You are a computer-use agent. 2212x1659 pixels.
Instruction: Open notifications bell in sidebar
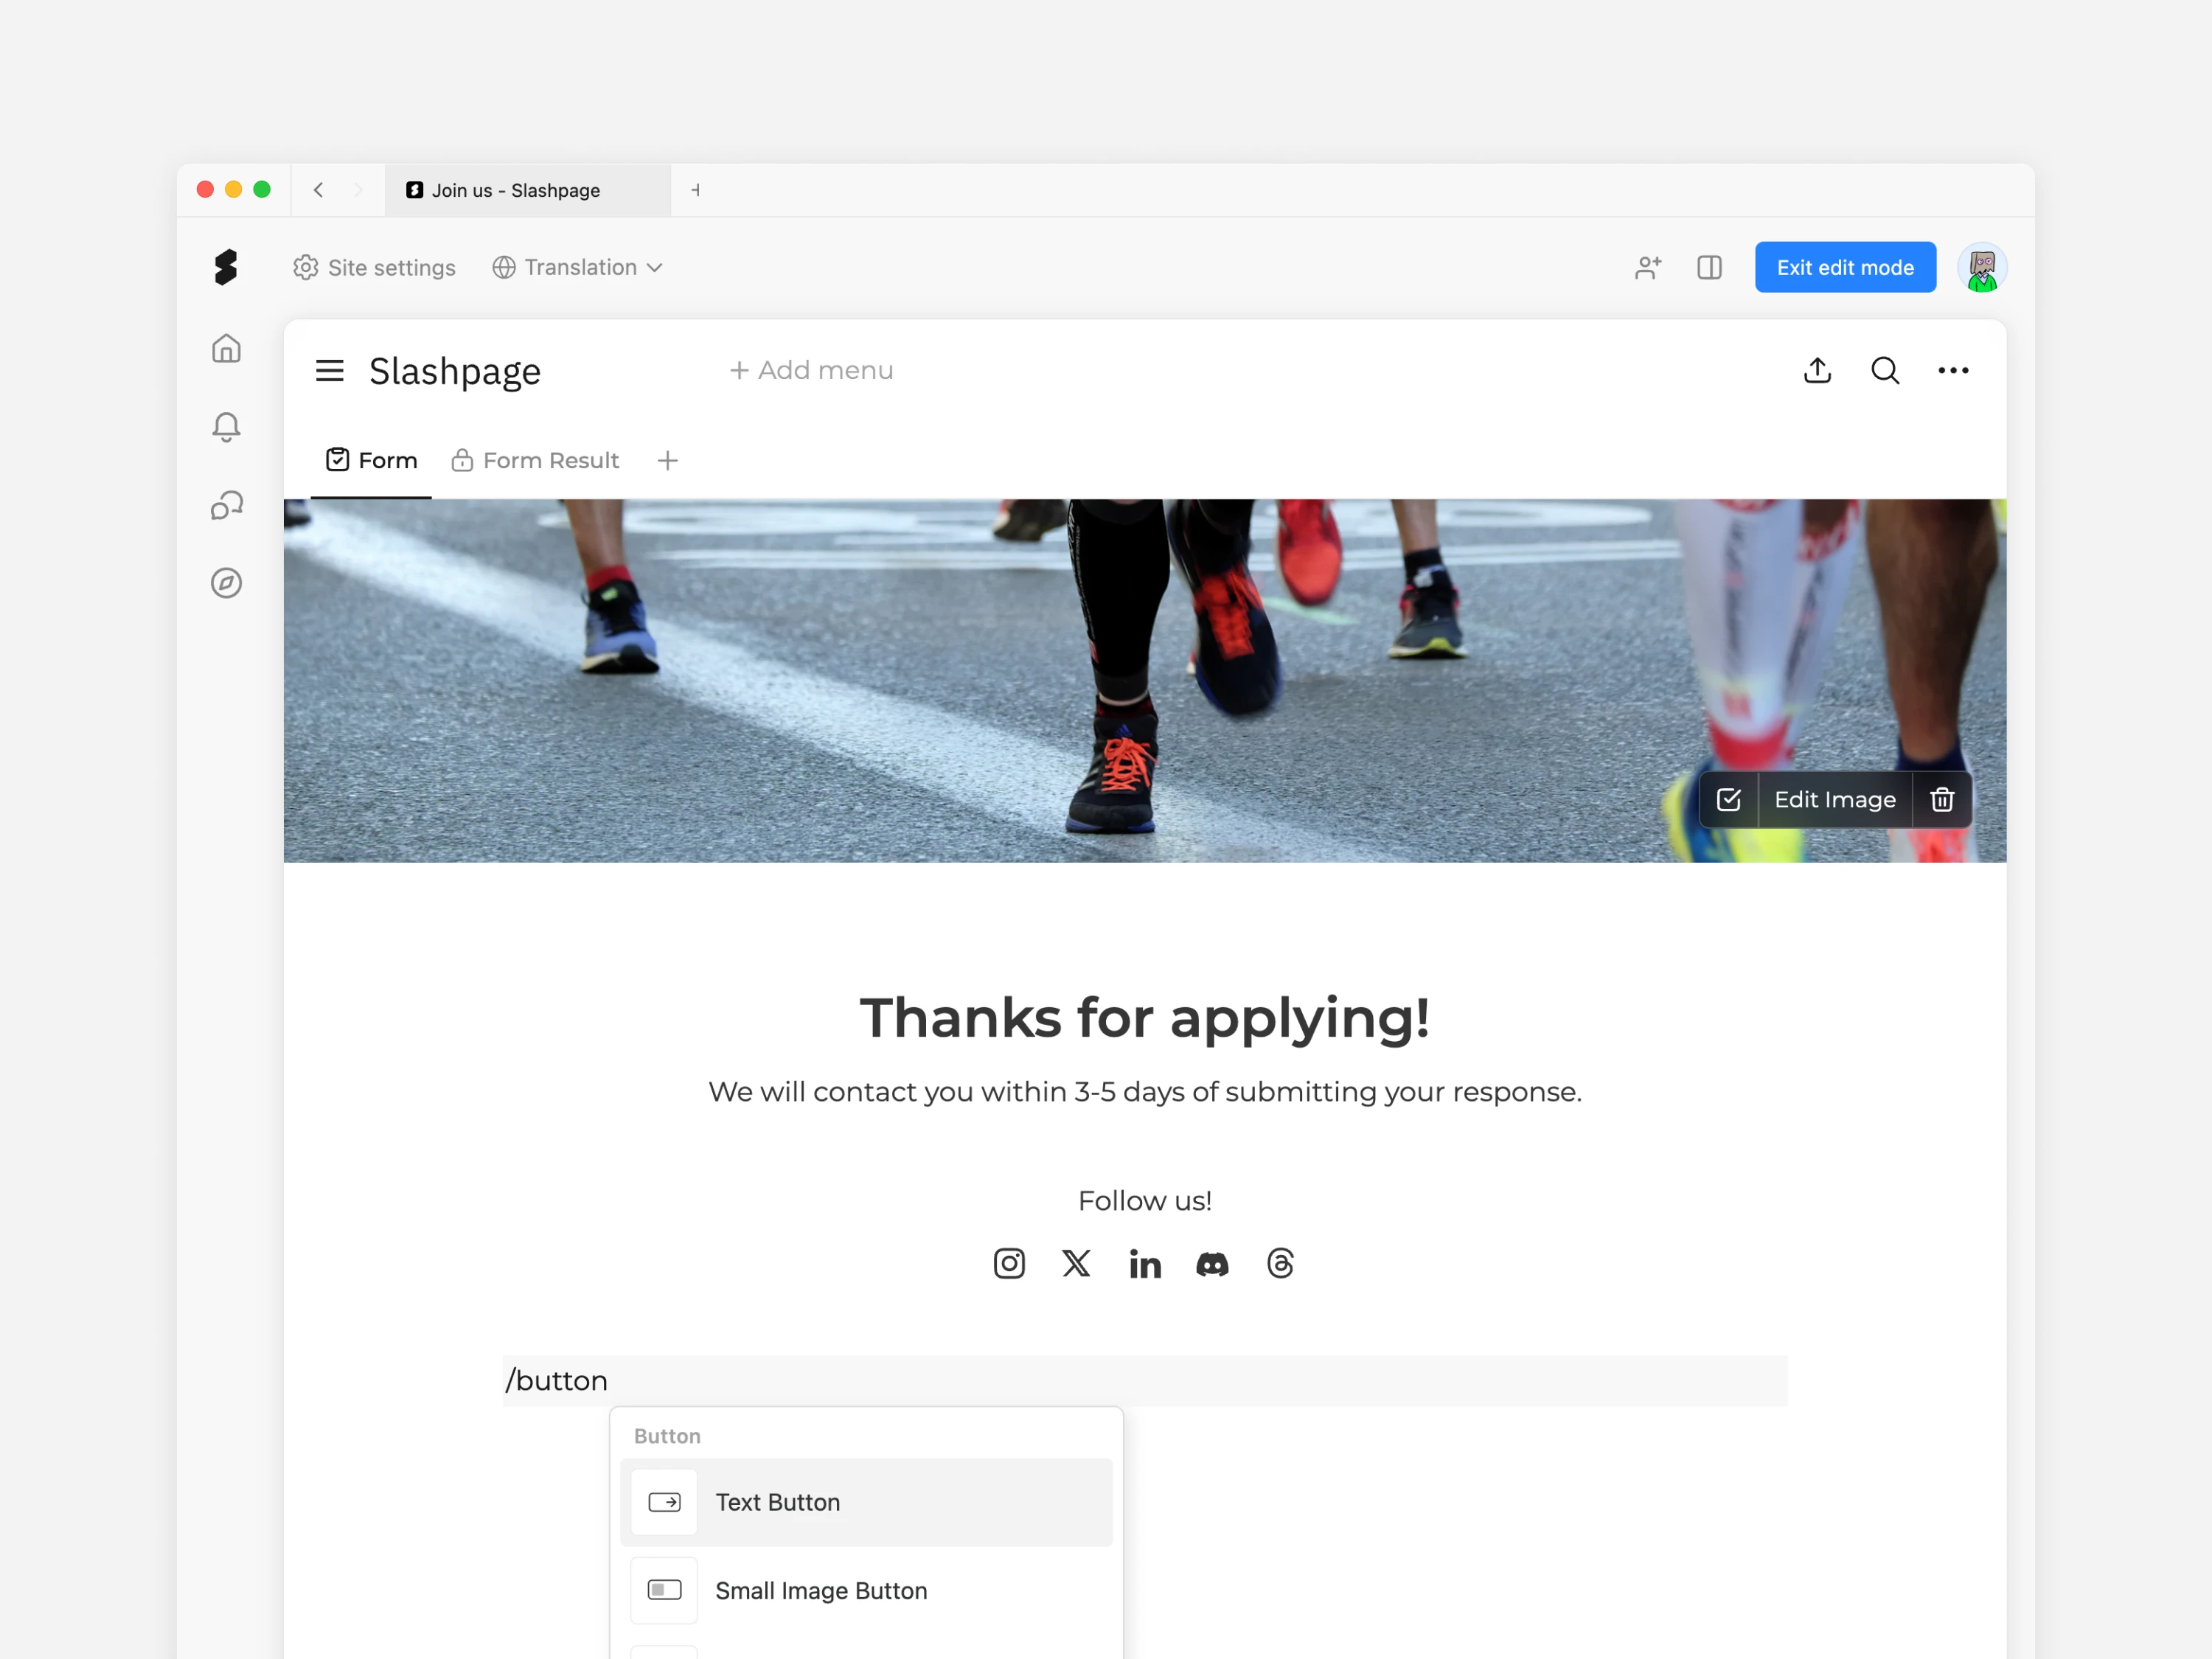coord(226,427)
